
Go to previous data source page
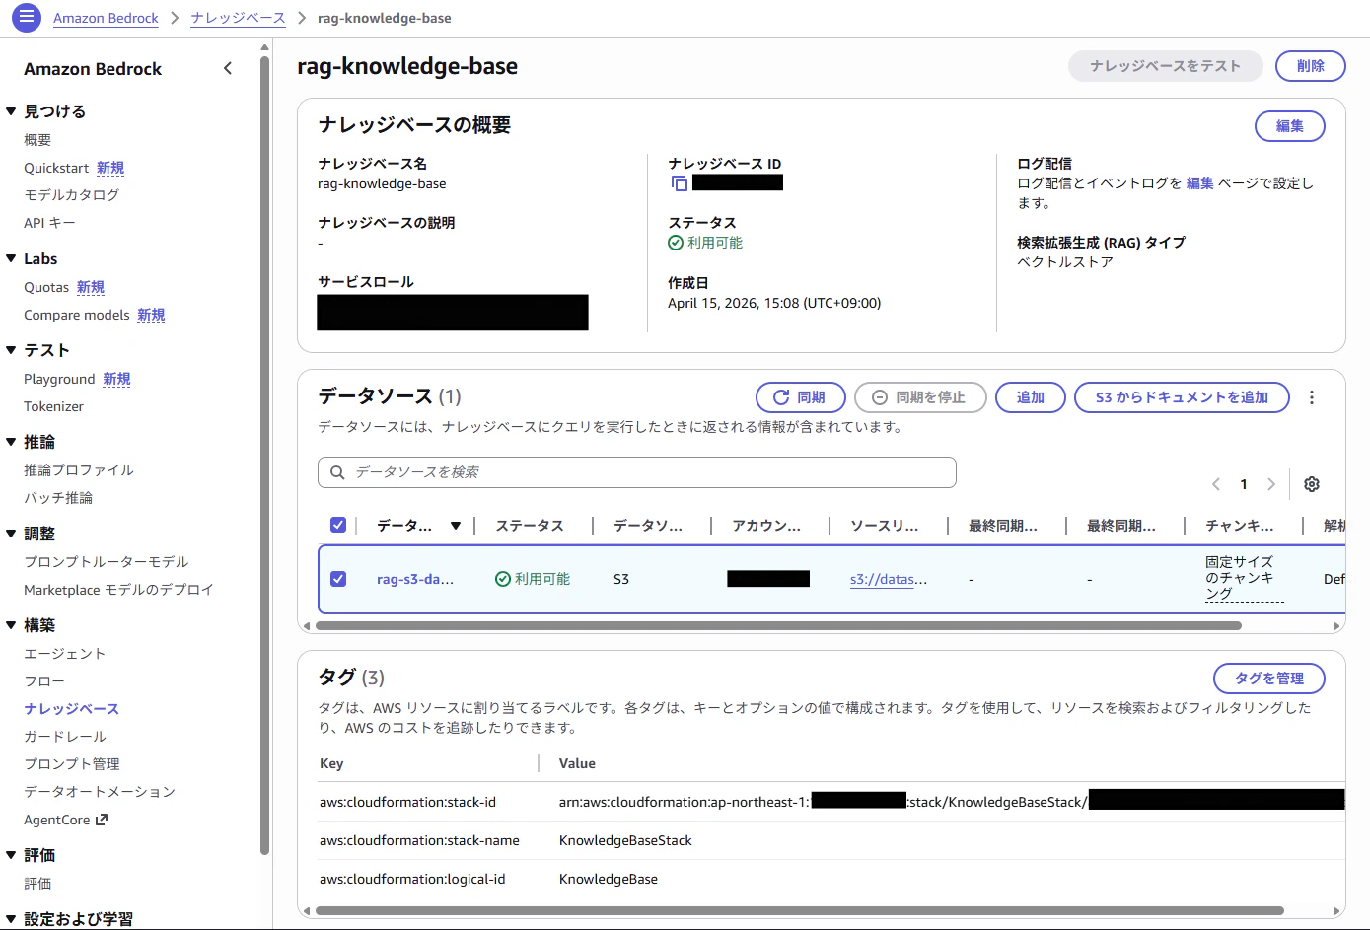coord(1216,484)
